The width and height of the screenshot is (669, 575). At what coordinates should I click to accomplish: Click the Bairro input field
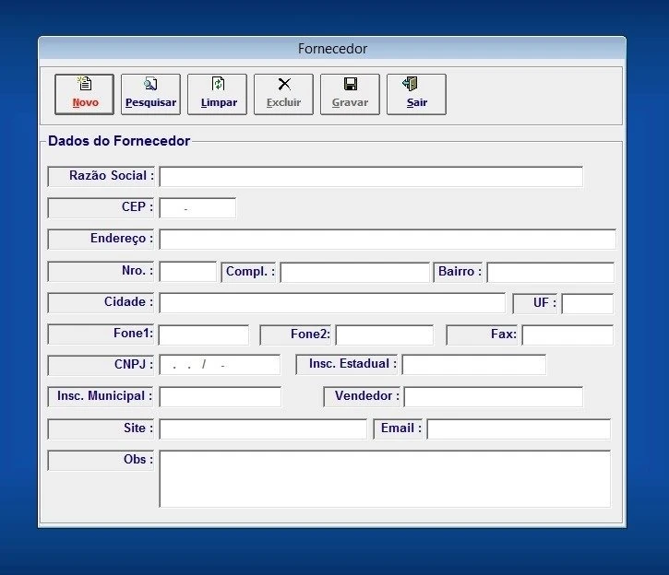pos(550,272)
